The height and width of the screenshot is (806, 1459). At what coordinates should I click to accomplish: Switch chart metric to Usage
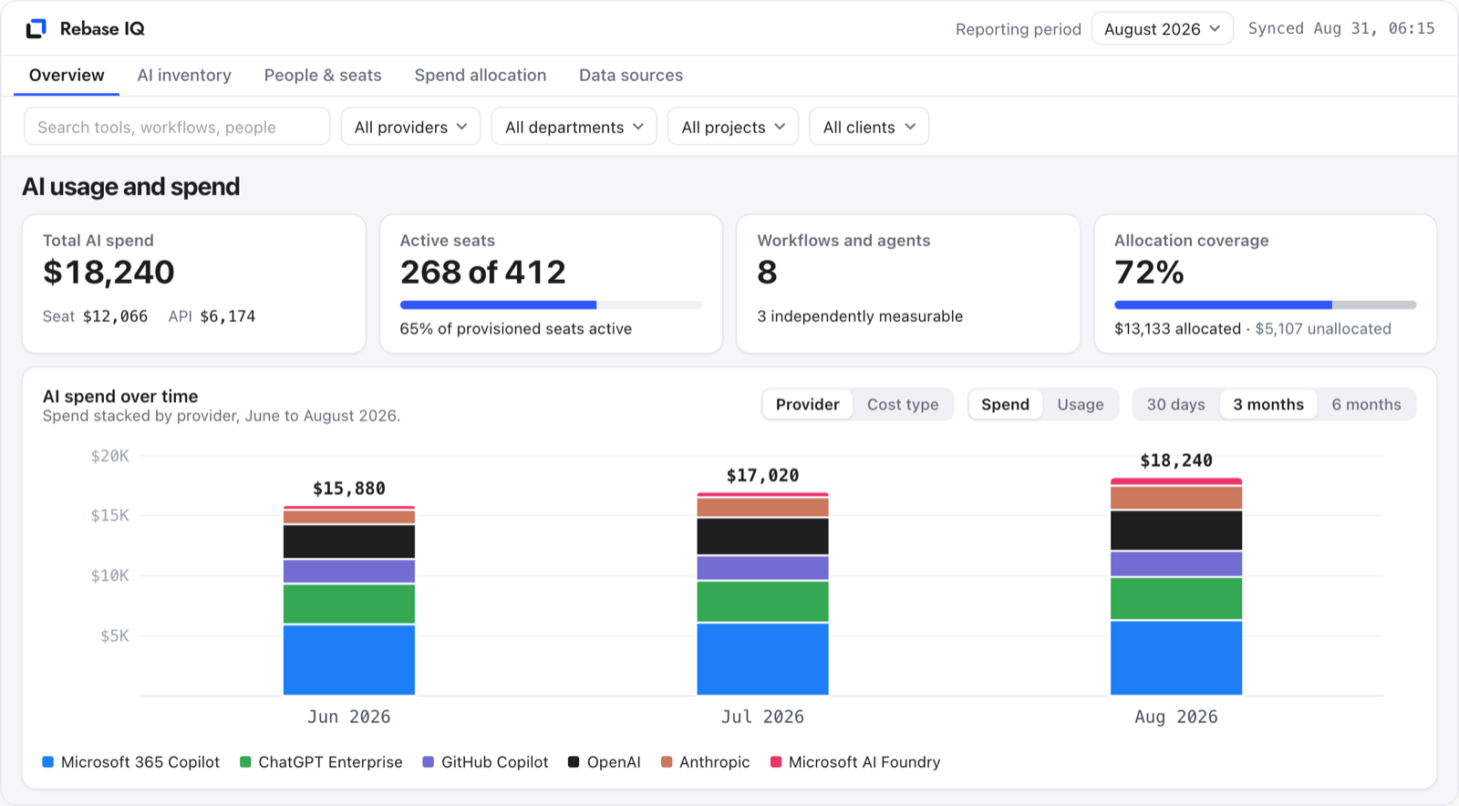click(x=1081, y=405)
